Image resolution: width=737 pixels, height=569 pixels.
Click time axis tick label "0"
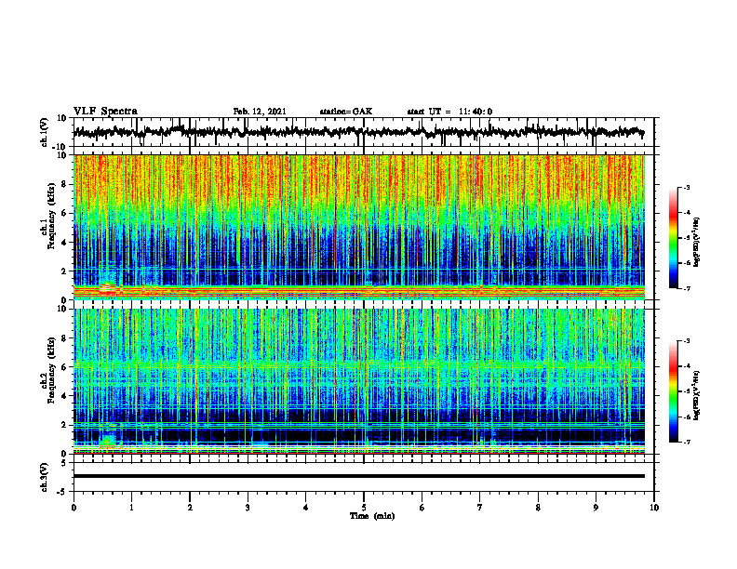click(x=74, y=508)
